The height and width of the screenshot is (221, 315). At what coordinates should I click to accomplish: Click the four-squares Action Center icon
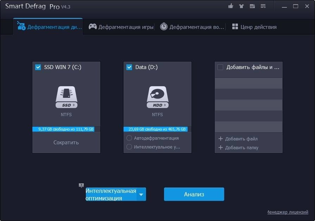tap(235, 26)
